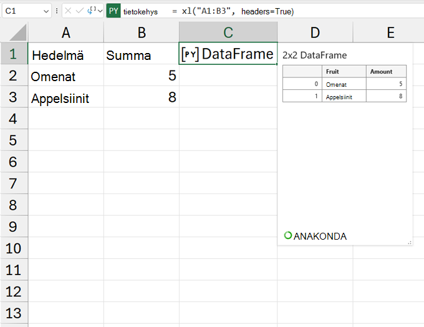
Task: Click the Anaconda logo circle icon
Action: click(x=288, y=235)
